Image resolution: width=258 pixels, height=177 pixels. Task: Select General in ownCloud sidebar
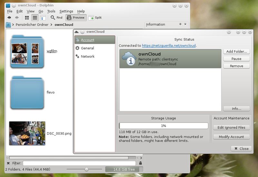point(95,48)
